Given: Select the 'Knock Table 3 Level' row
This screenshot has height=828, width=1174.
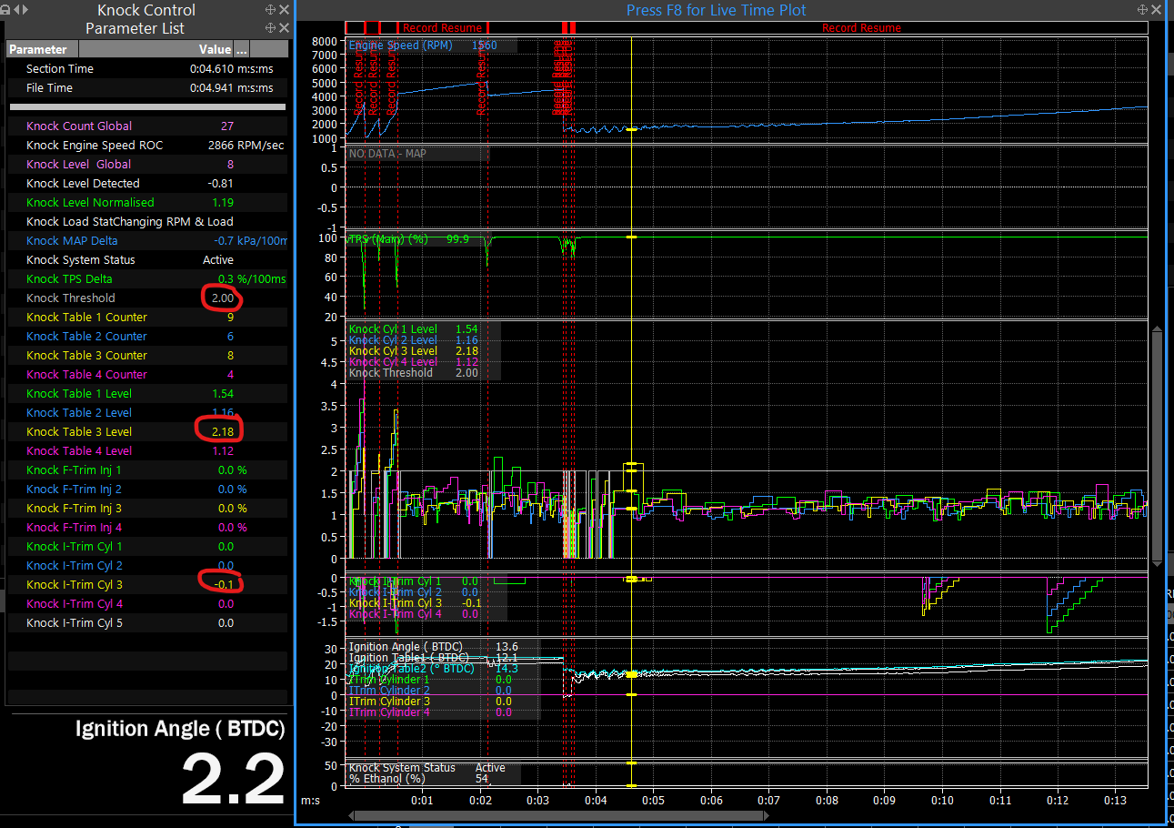Looking at the screenshot, I should click(147, 432).
